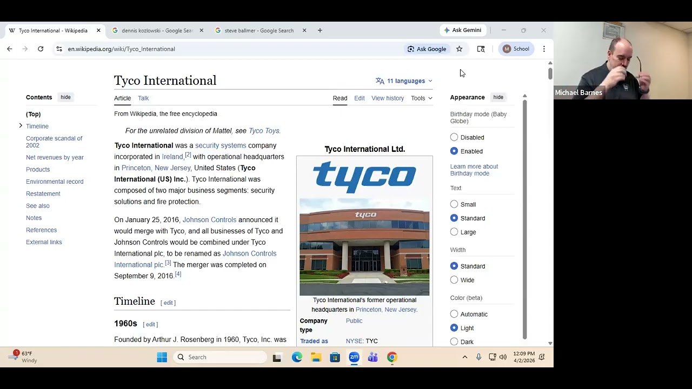Screen dimensions: 692x389
Task: Select Small text size
Action: [x=454, y=204]
